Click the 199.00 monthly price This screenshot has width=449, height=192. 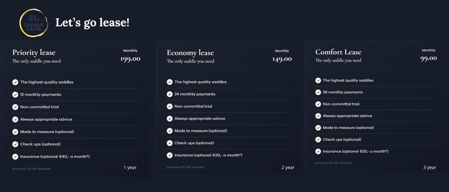pyautogui.click(x=130, y=59)
